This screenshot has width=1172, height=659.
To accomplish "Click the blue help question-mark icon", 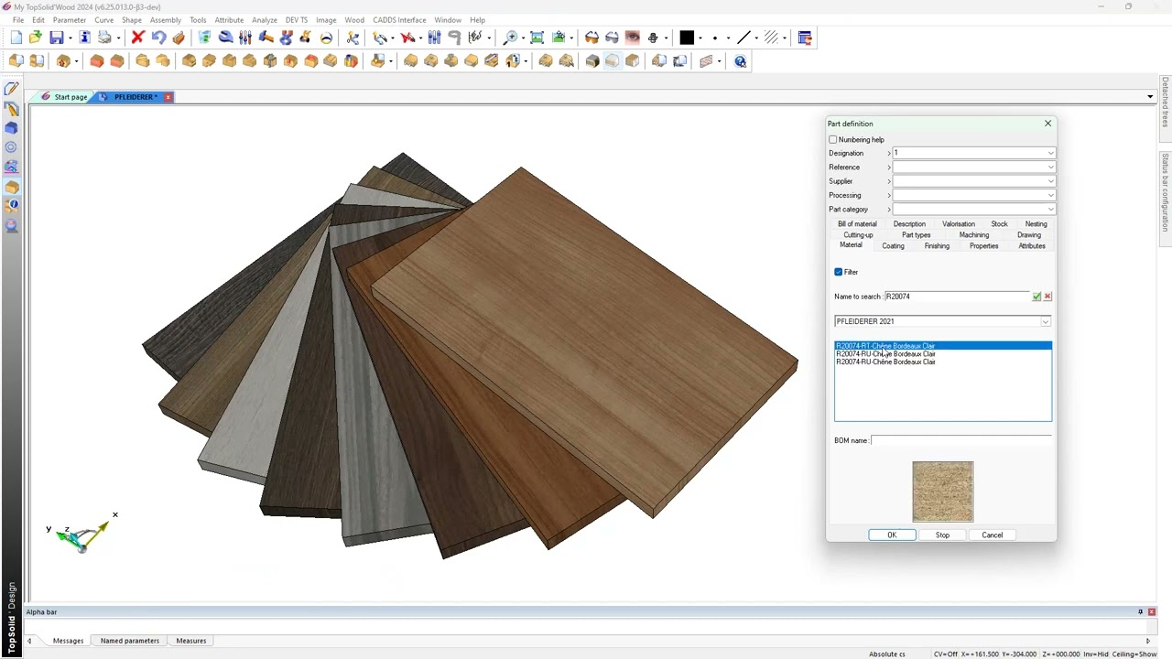I will tap(741, 61).
